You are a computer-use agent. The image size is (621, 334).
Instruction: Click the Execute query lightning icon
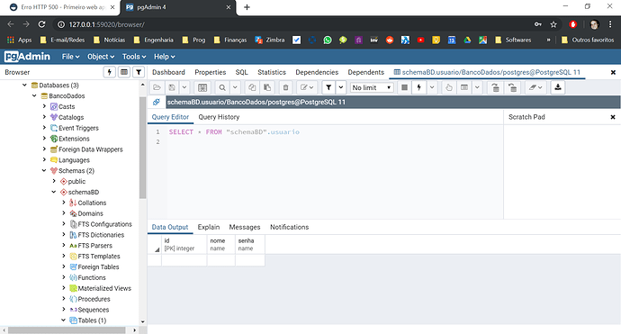click(418, 87)
